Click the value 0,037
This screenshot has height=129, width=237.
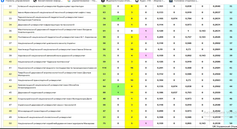click(x=174, y=92)
